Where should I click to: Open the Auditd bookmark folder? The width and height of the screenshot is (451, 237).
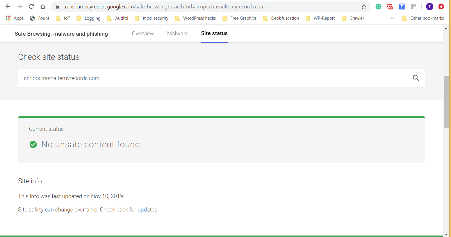(x=117, y=18)
